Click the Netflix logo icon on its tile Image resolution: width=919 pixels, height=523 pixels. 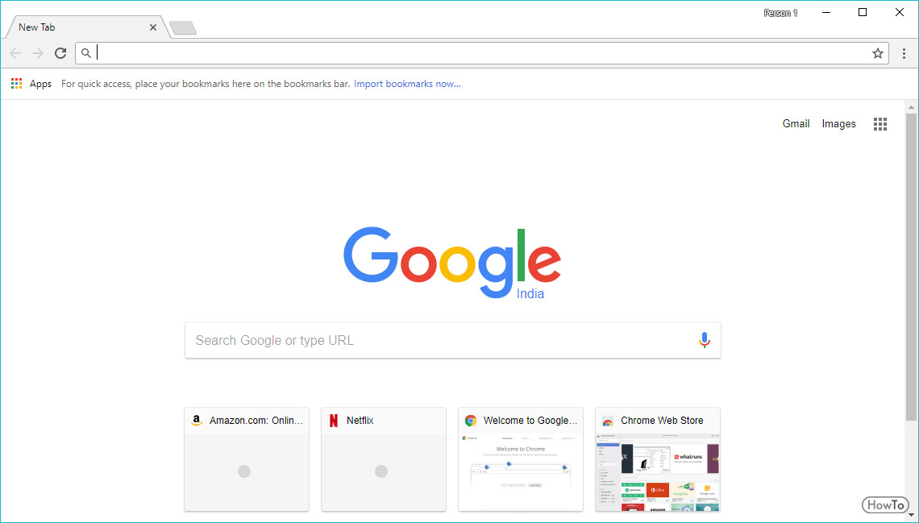[x=334, y=421]
